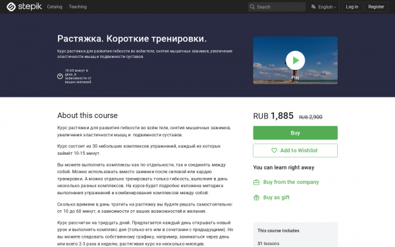395x247 pixels.
Task: Open the Catalog menu item
Action: pyautogui.click(x=55, y=7)
